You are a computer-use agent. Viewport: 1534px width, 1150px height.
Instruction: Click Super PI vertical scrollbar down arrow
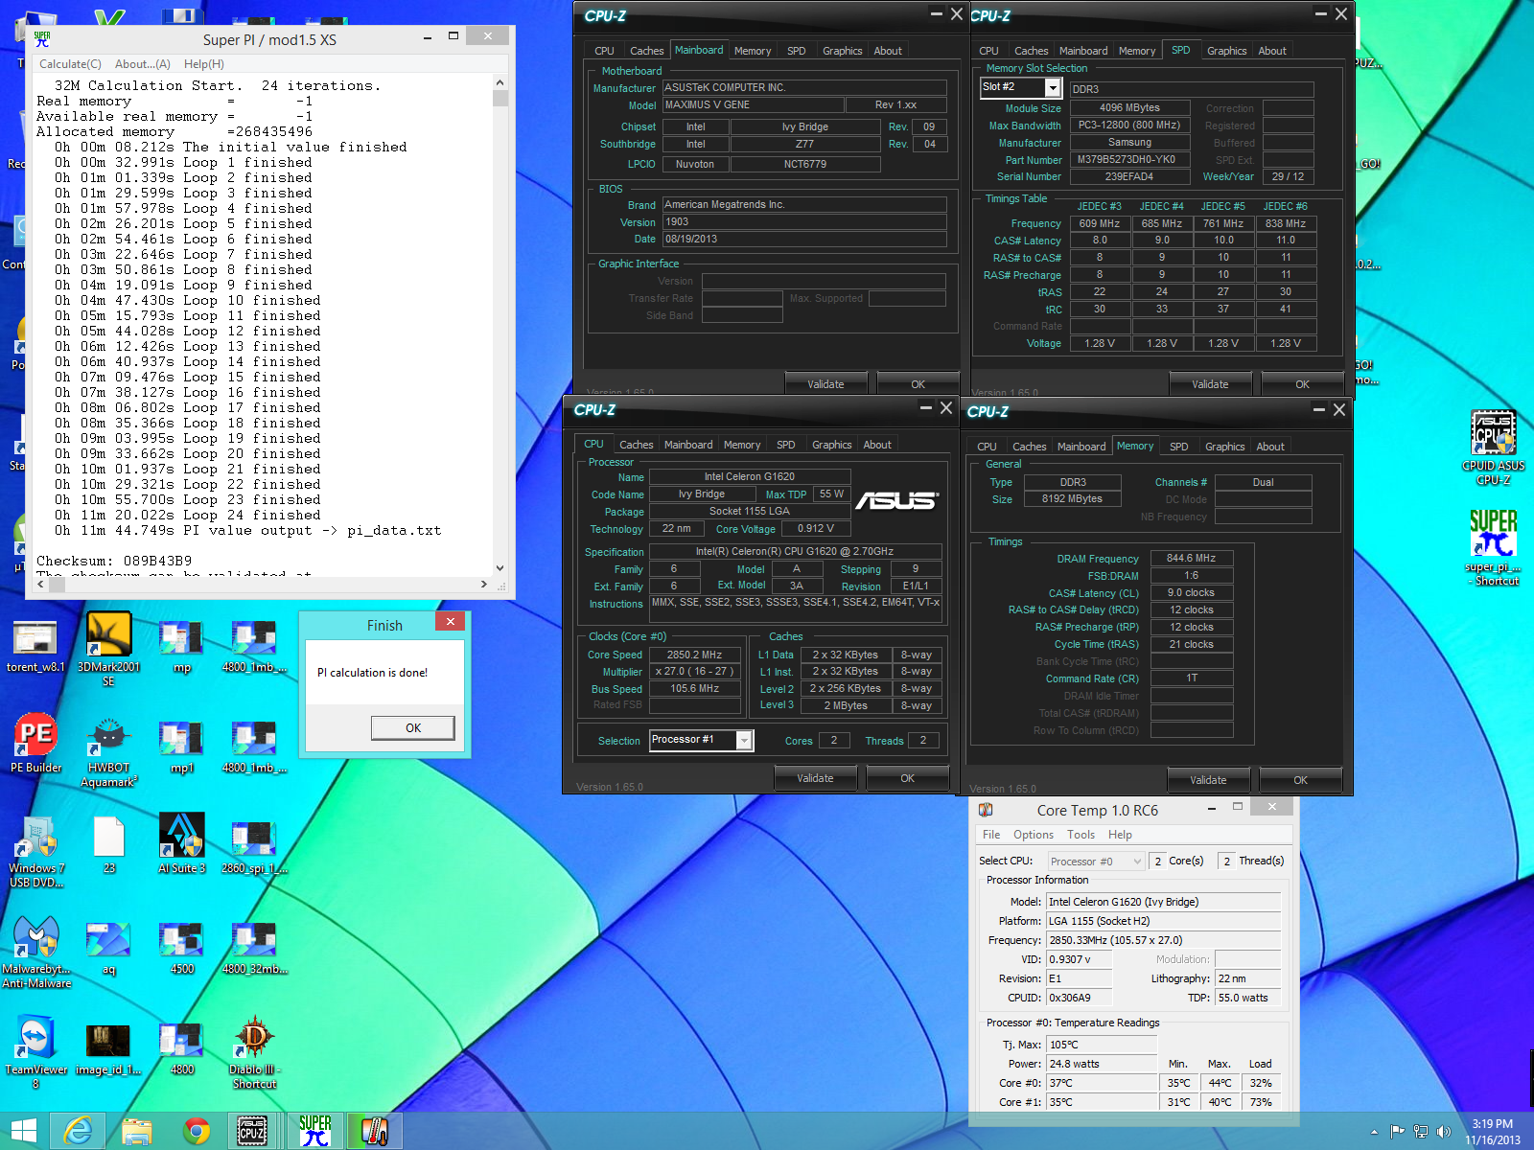(x=500, y=567)
